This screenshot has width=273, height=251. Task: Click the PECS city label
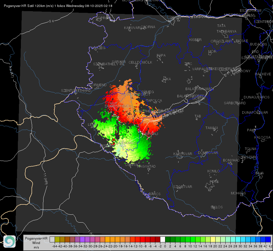214,182
